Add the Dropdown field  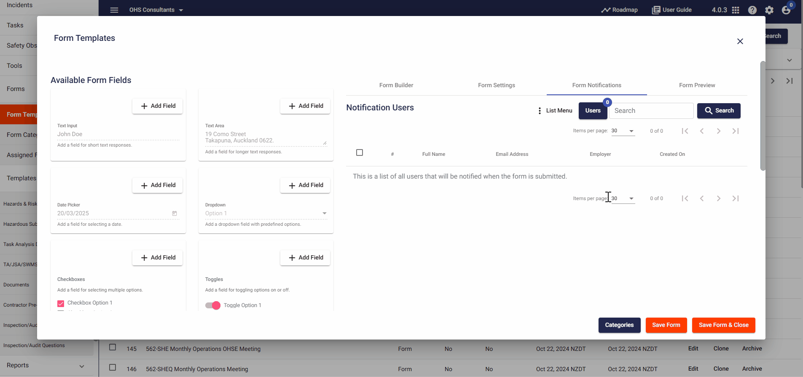coord(305,185)
